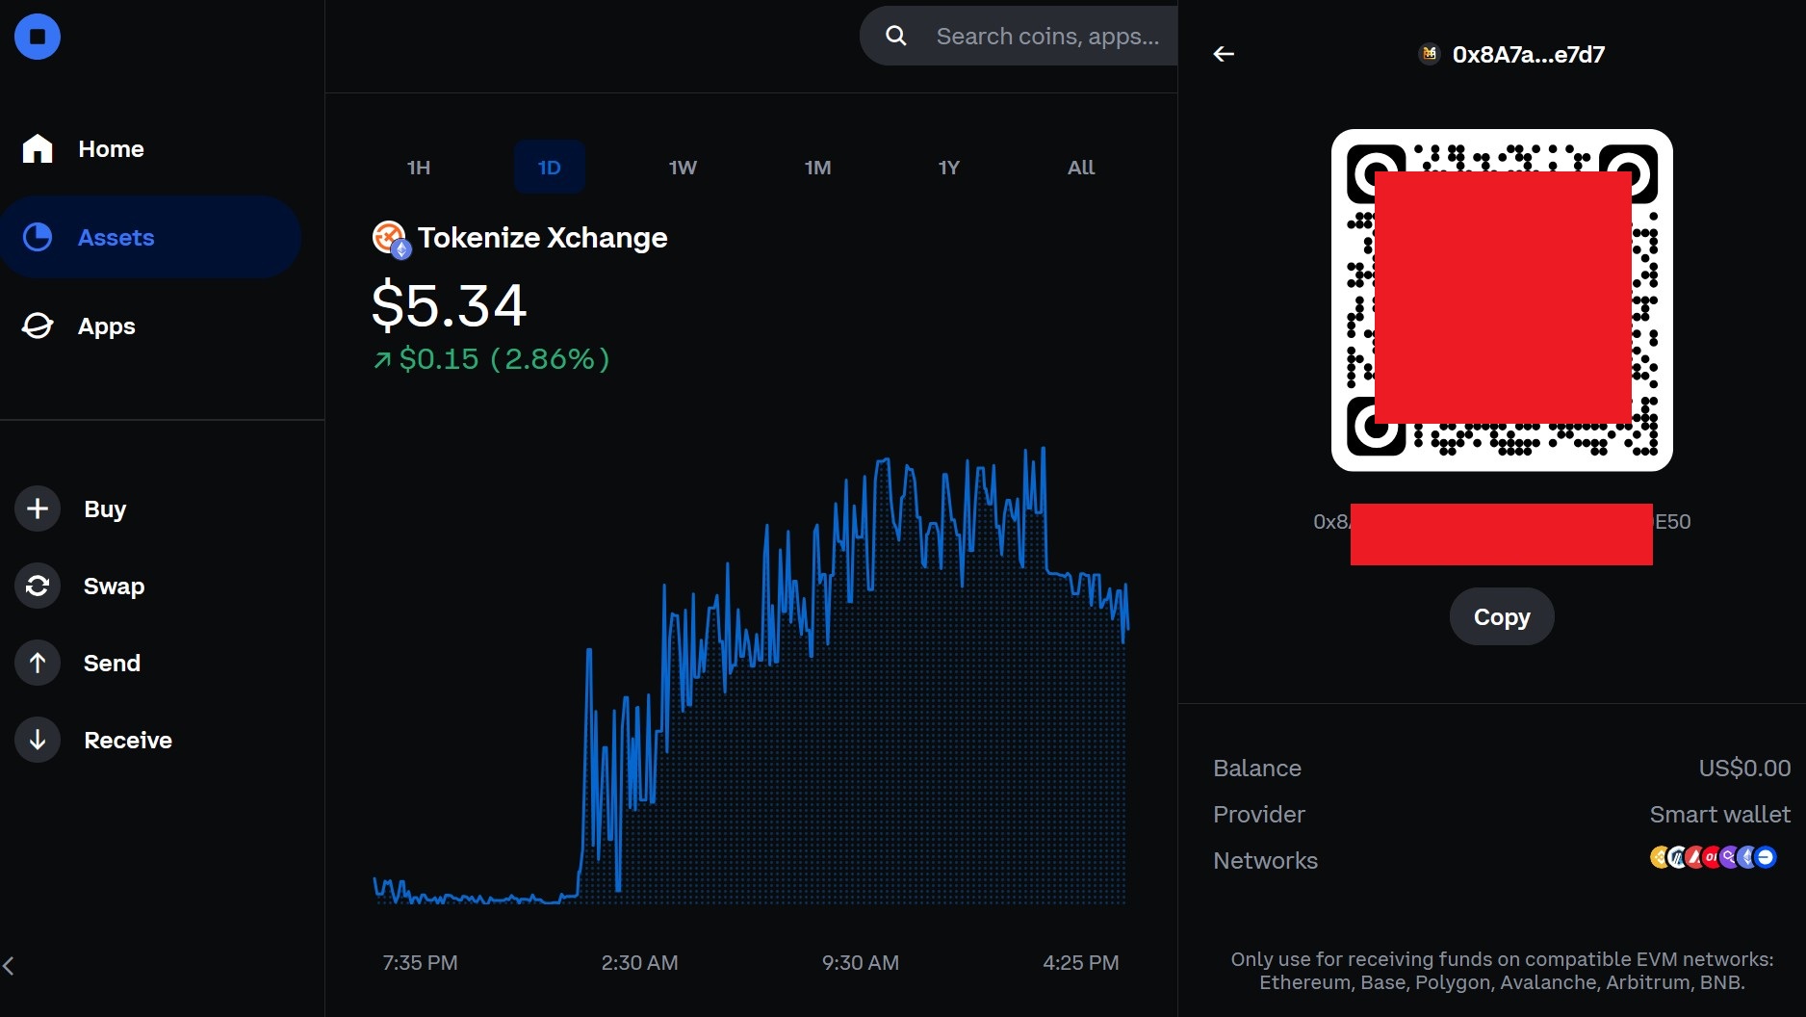
Task: Click the Buy plus icon
Action: [x=38, y=508]
